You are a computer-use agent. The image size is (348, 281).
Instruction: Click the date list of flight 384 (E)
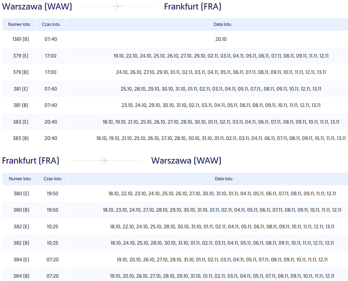pos(222,260)
